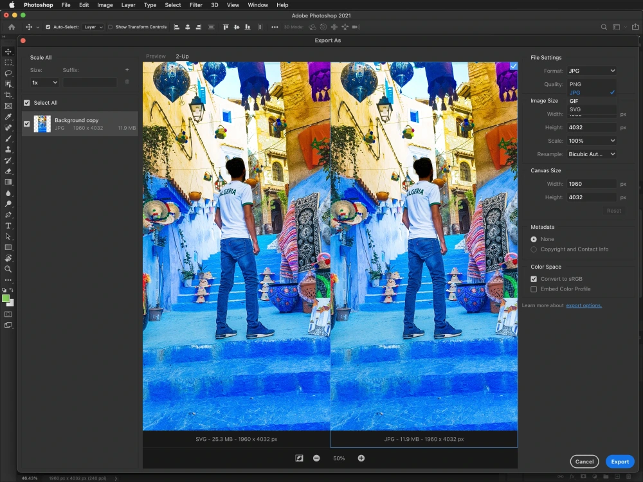This screenshot has width=643, height=482.
Task: Open the export options link
Action: 584,305
